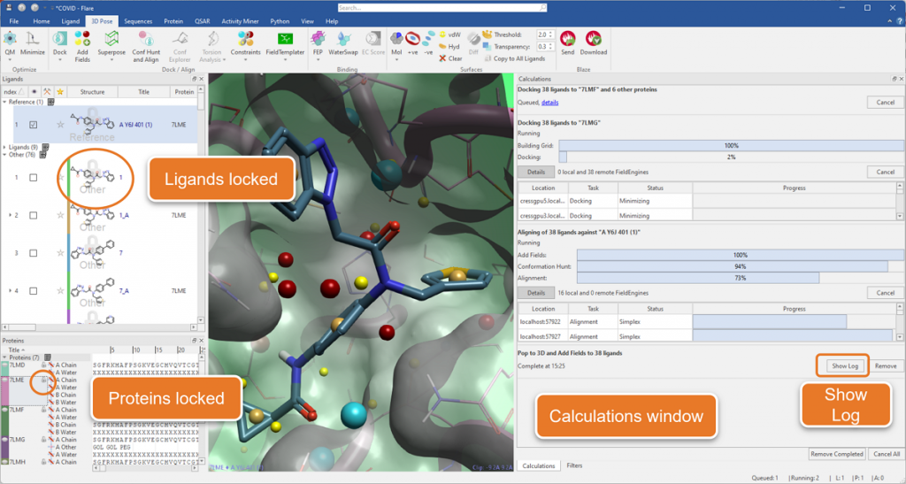Collapse the Other (76) group
Screen dimensions: 906x484
click(x=4, y=155)
